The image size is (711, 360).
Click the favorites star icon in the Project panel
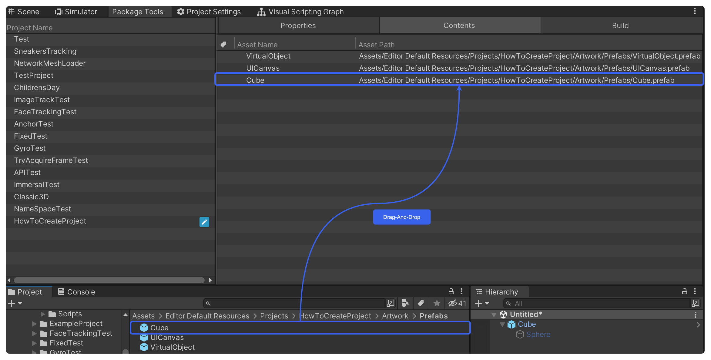pyautogui.click(x=437, y=303)
